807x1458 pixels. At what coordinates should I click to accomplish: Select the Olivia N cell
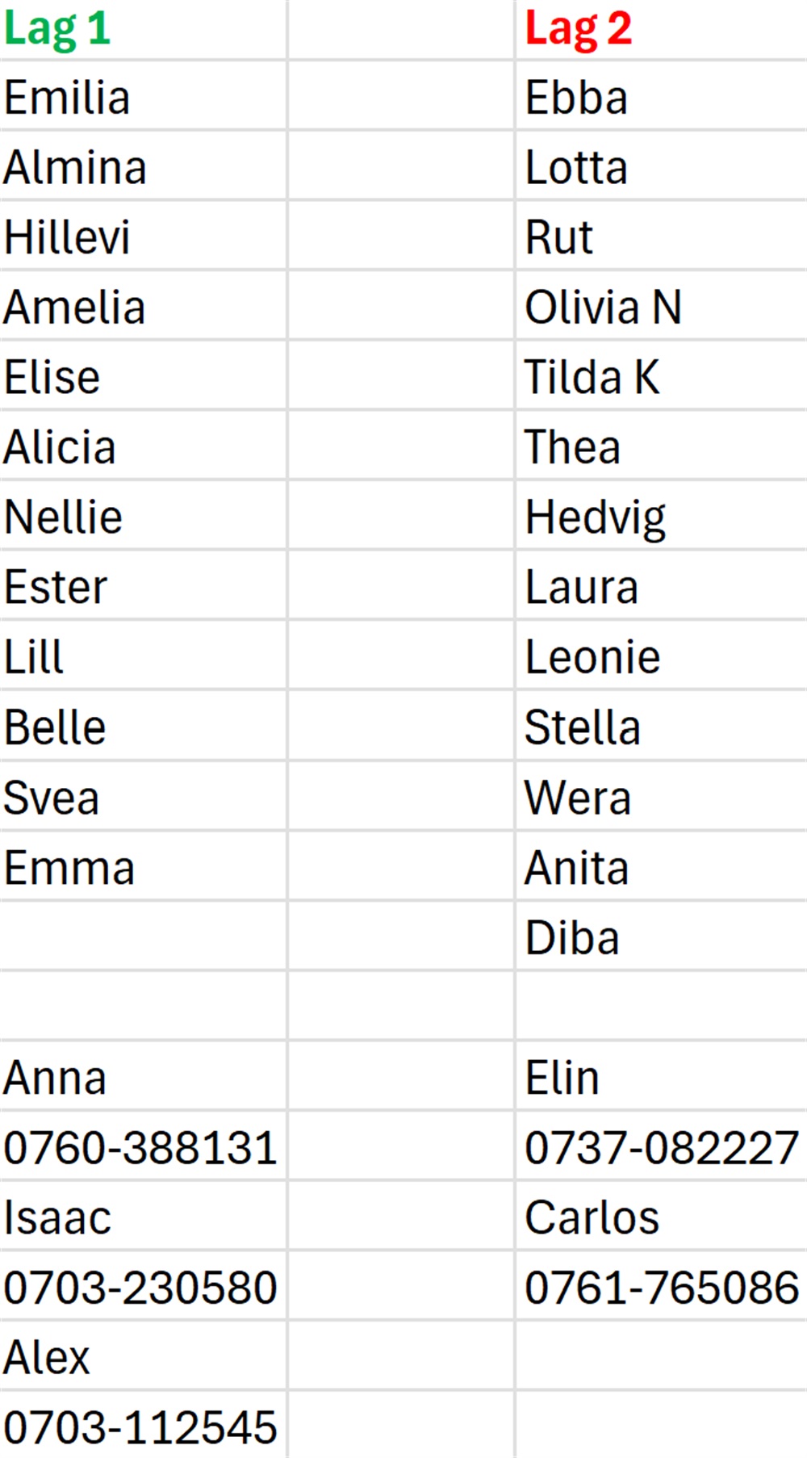click(x=604, y=307)
